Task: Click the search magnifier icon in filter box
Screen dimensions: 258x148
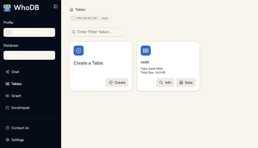Action: pos(74,32)
